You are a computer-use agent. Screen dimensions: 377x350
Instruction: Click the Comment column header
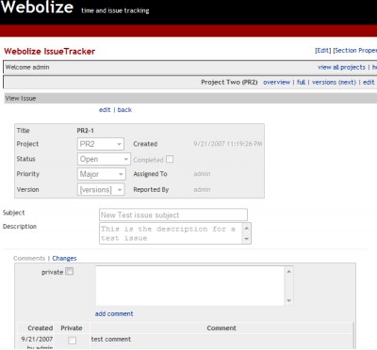coord(221,328)
